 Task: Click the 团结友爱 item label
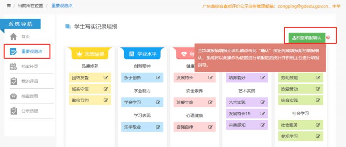coord(80,77)
